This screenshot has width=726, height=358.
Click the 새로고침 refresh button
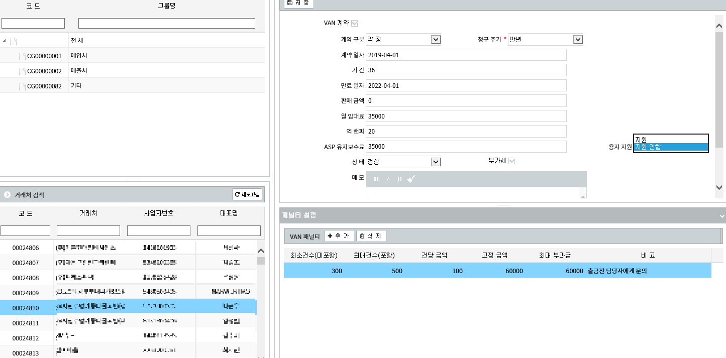pos(247,194)
